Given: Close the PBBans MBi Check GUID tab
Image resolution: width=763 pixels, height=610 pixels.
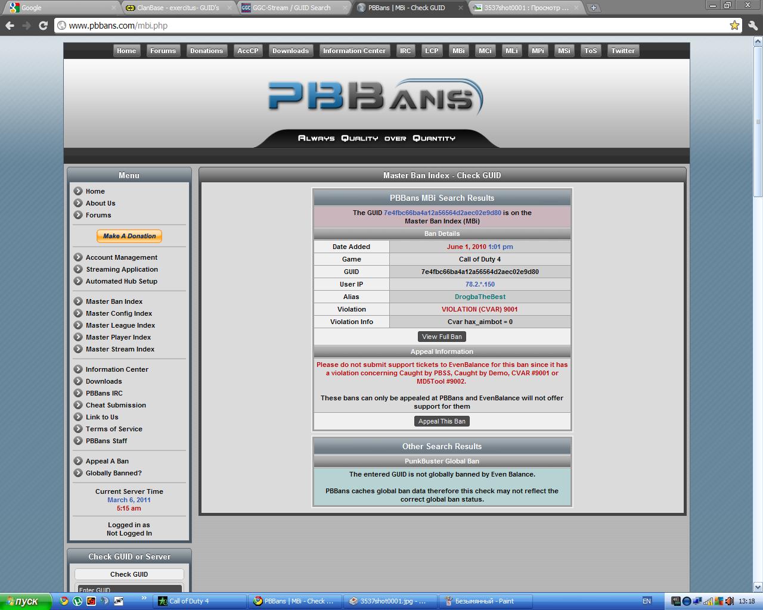Looking at the screenshot, I should [460, 8].
